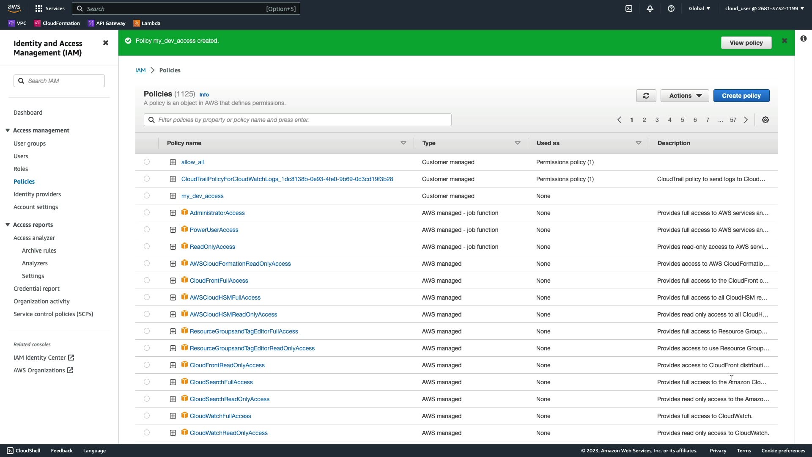Open the help question mark icon

[671, 8]
